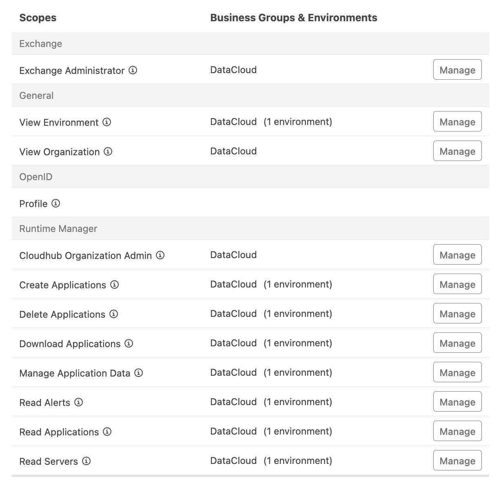Open info for Cloudhub Organization Admin
Viewport: 501px width, 486px height.
click(160, 255)
